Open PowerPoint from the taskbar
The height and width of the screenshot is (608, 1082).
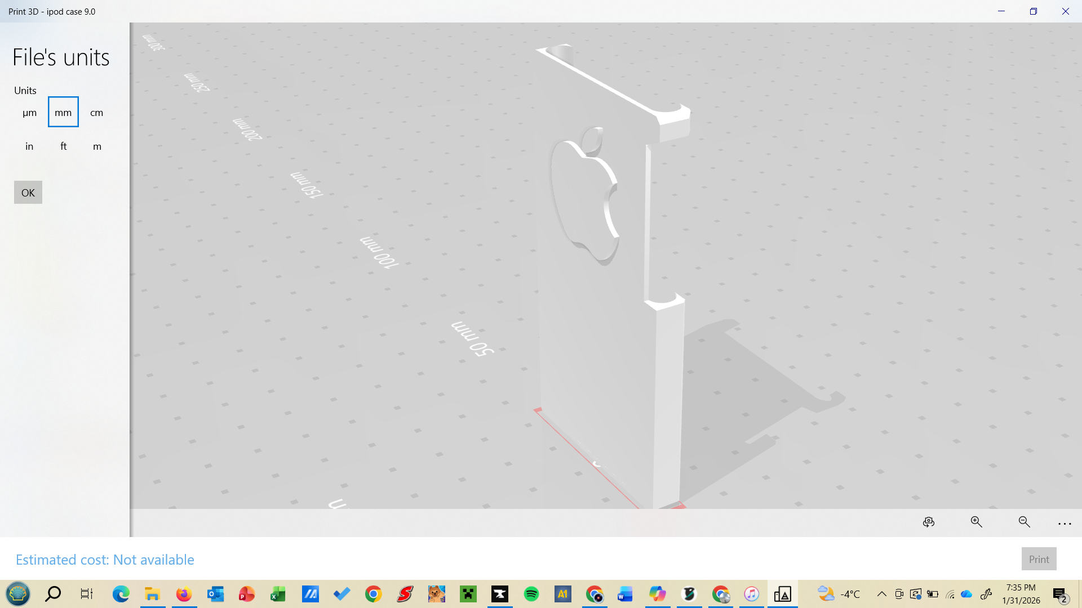click(247, 594)
